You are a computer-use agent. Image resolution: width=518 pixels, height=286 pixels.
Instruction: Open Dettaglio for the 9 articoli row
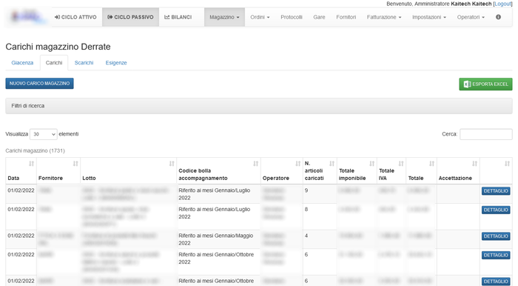[x=496, y=190]
